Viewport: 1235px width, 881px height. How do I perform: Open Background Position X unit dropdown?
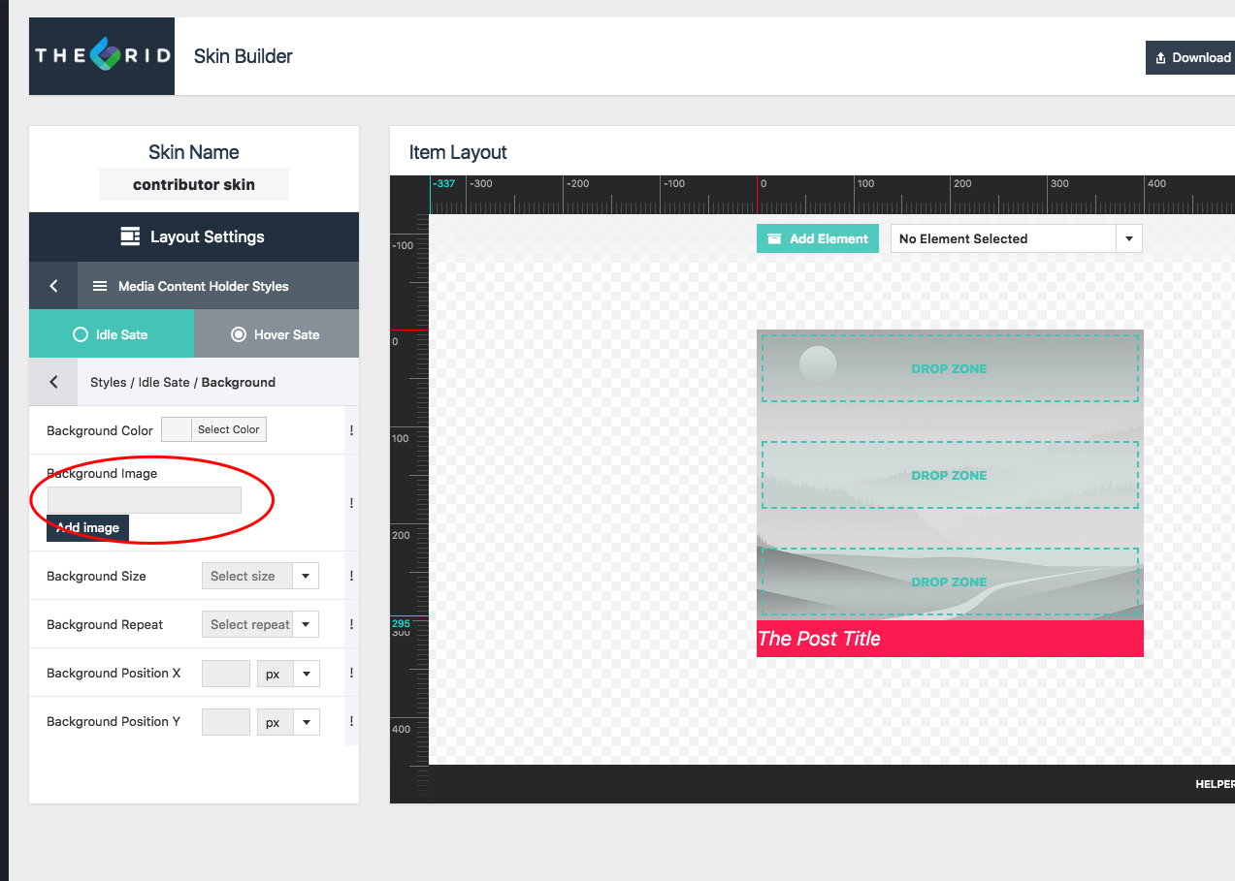click(288, 673)
